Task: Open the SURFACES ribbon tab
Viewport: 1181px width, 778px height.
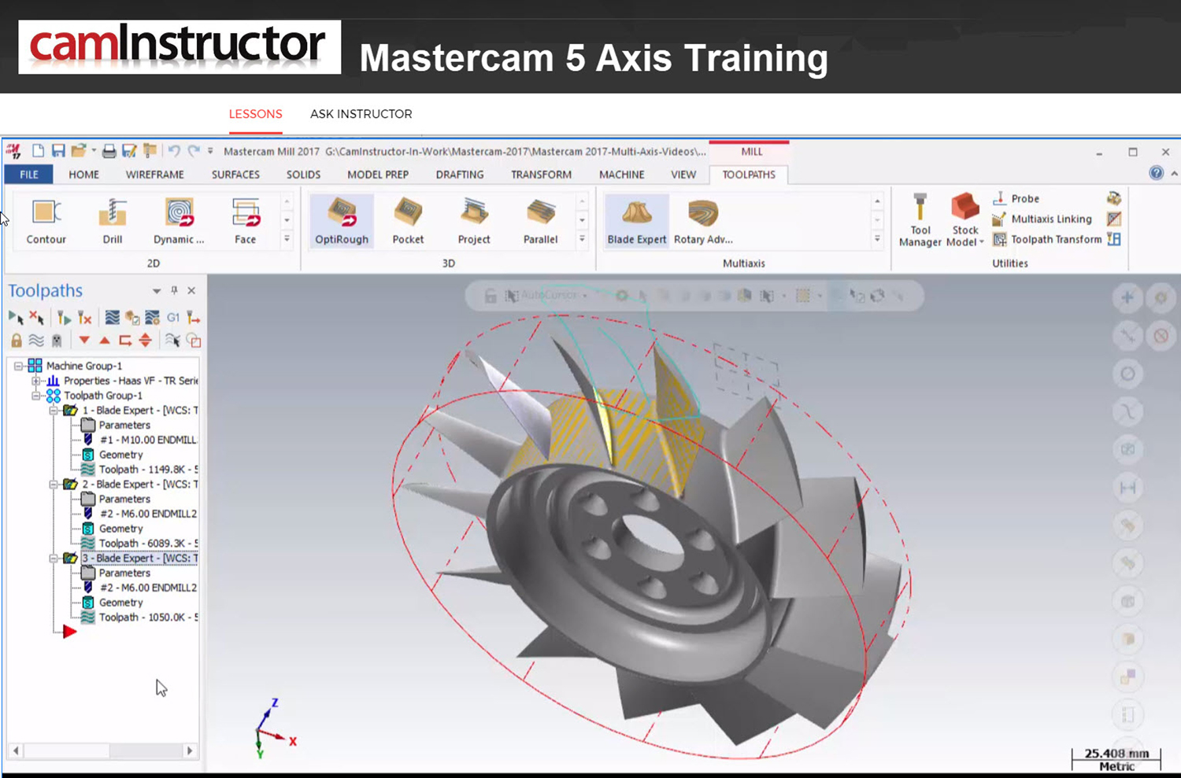Action: [x=235, y=175]
